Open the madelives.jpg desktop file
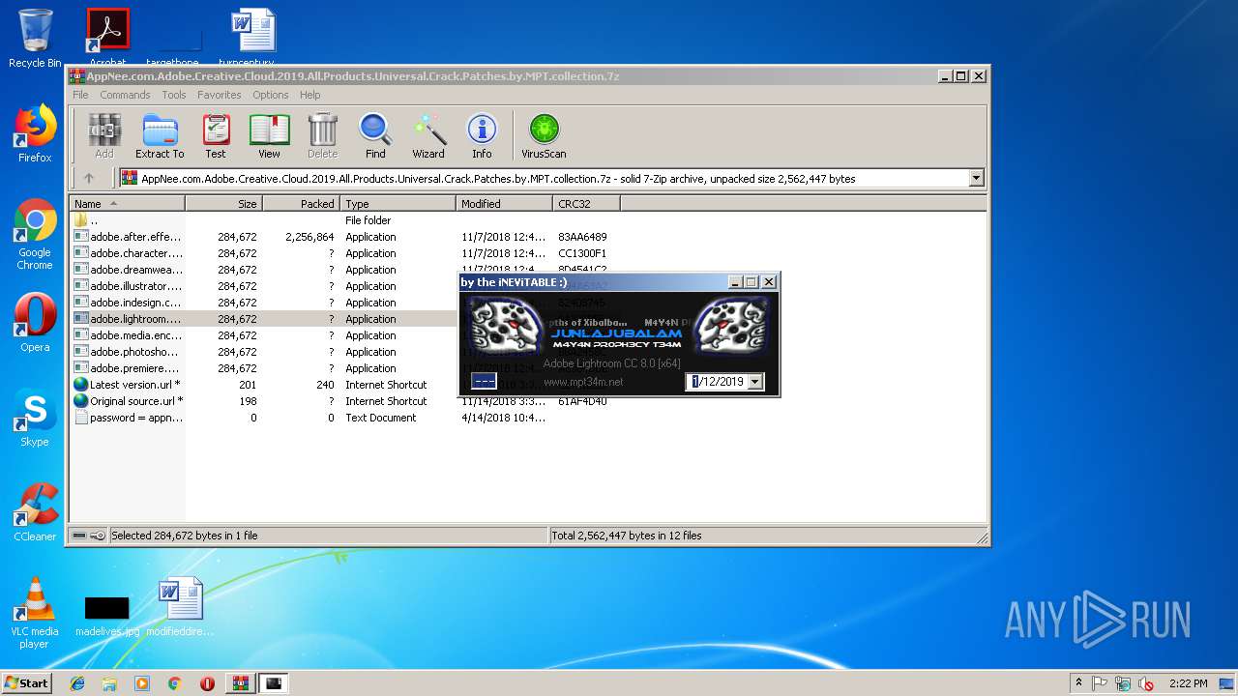 tap(107, 615)
